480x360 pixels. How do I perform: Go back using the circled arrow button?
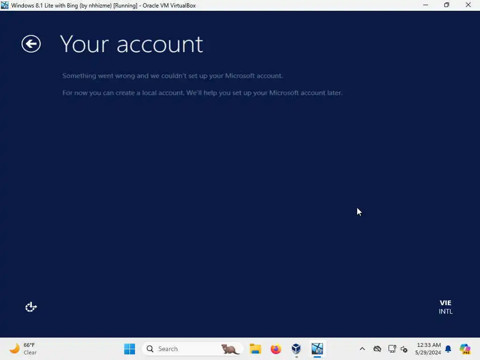click(x=31, y=44)
